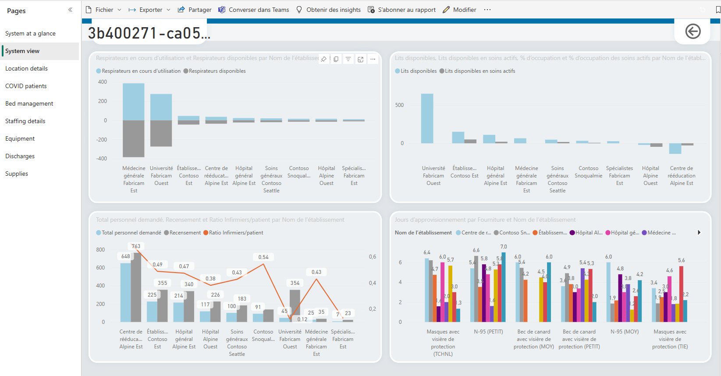Click the report title 3b400271-ca05...

click(149, 33)
